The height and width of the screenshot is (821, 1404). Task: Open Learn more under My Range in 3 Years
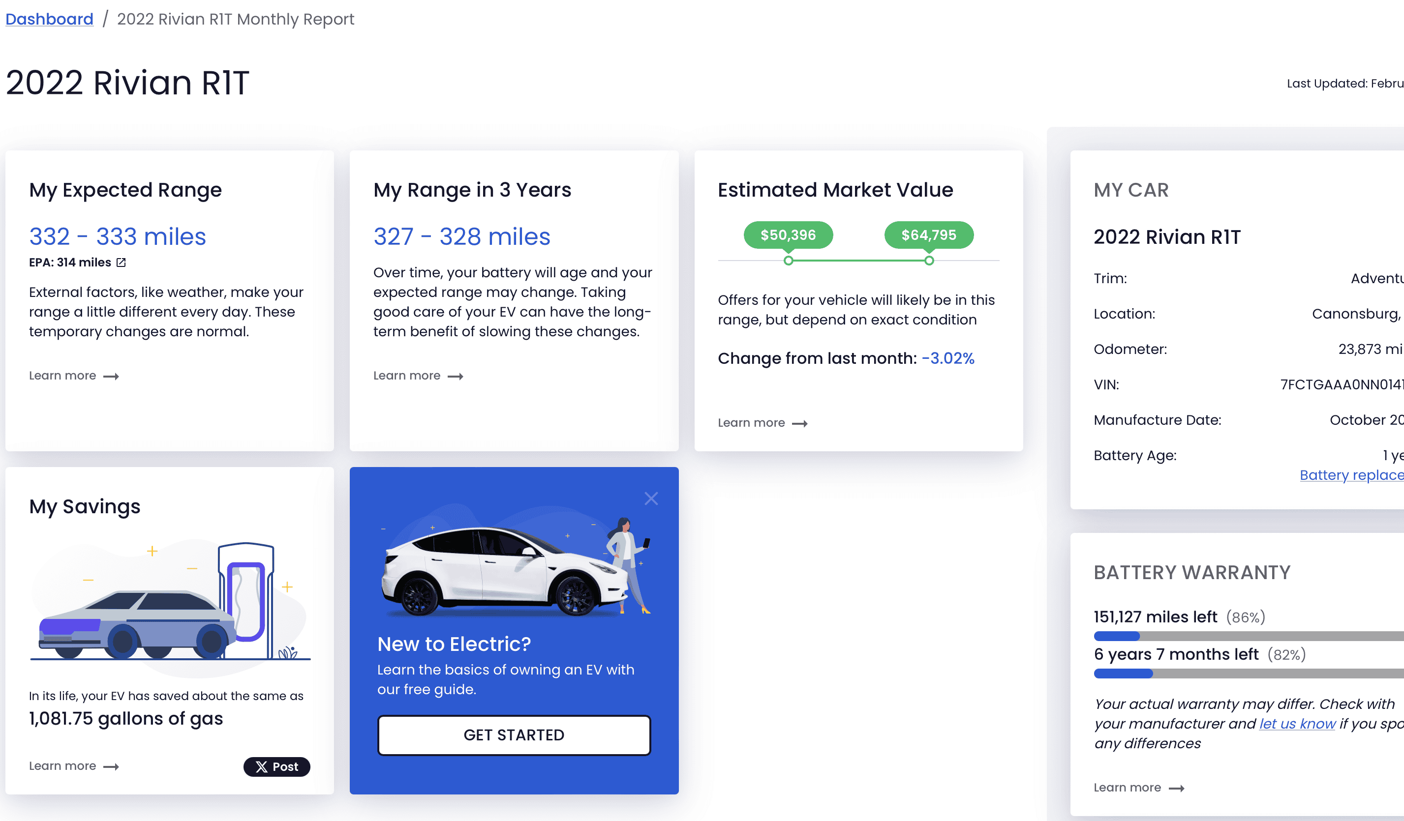point(419,376)
